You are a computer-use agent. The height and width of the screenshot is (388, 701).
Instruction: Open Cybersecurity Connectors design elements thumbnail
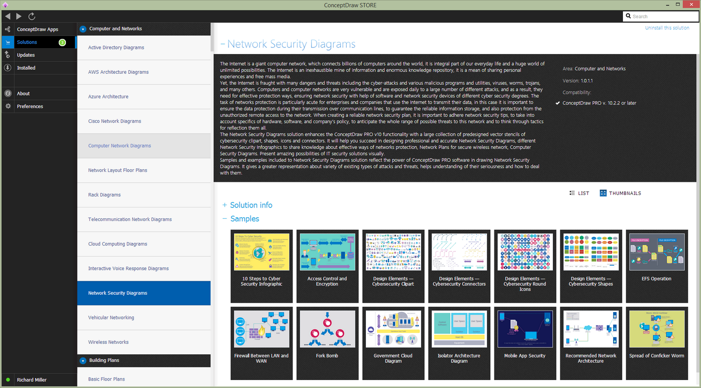click(459, 266)
